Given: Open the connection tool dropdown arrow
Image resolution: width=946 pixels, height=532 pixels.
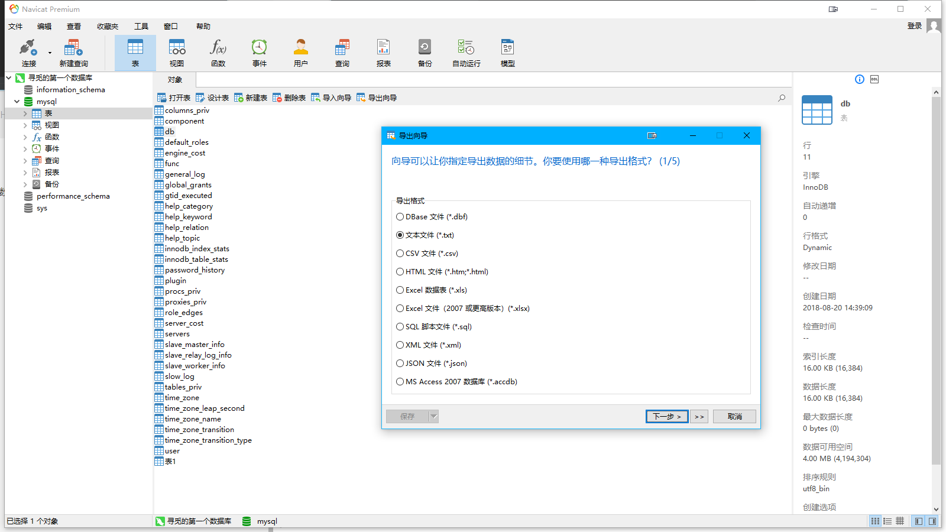Looking at the screenshot, I should 50,53.
